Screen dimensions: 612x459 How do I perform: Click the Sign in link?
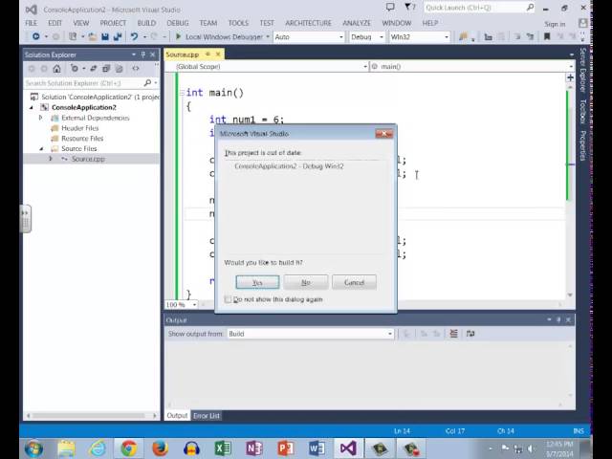point(555,24)
